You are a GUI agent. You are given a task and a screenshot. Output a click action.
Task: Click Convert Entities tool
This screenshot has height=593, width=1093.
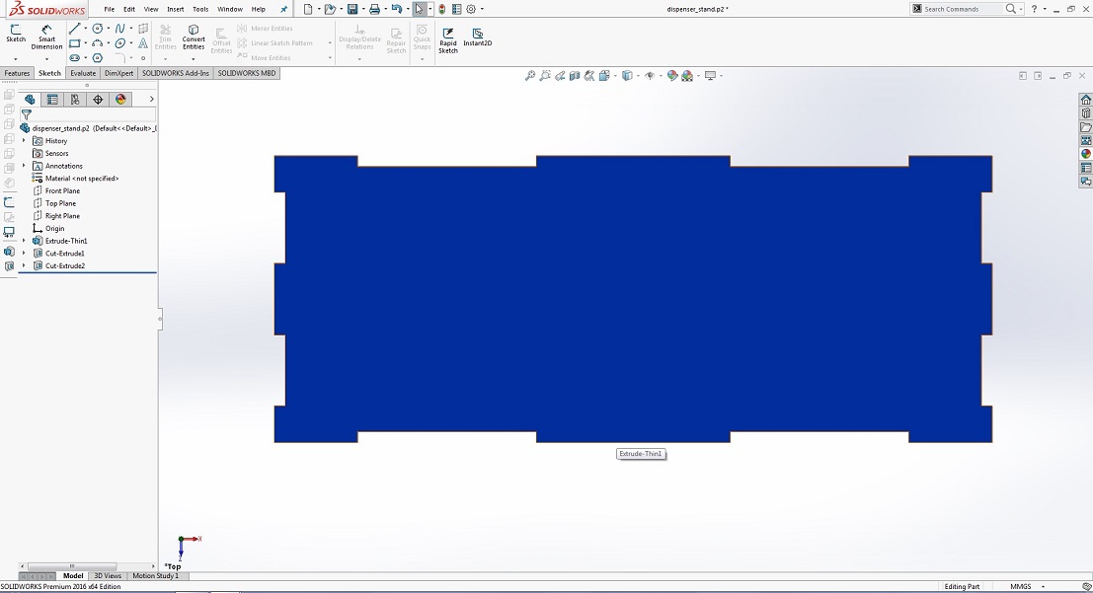pyautogui.click(x=194, y=37)
